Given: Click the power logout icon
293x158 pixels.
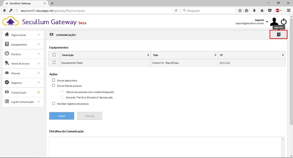Looking at the screenshot, I should (284, 22).
